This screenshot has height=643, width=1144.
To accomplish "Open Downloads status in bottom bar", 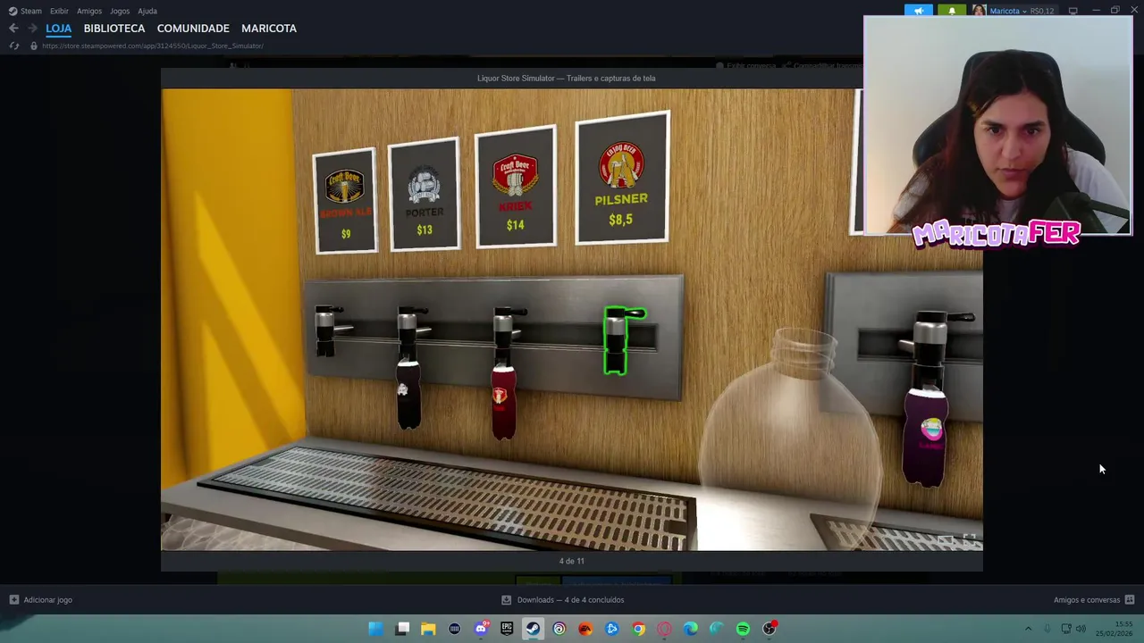I will pyautogui.click(x=562, y=600).
